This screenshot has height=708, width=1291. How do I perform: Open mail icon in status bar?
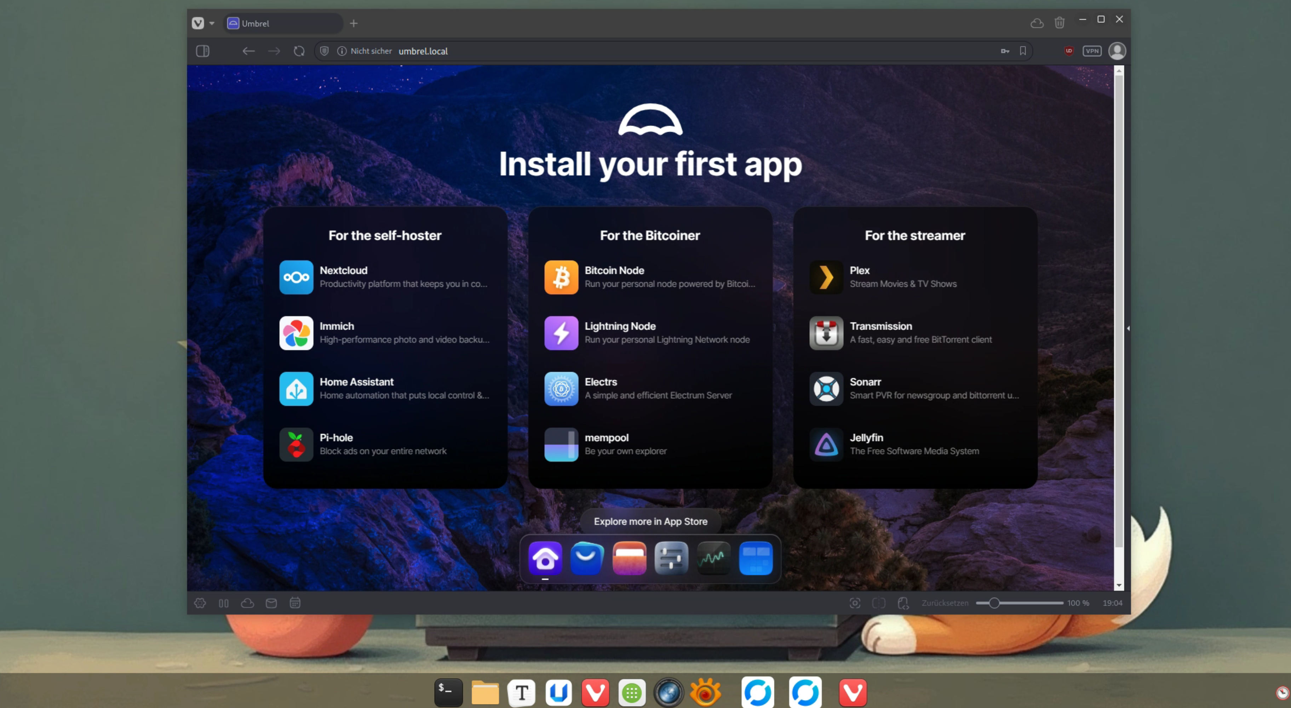tap(271, 603)
